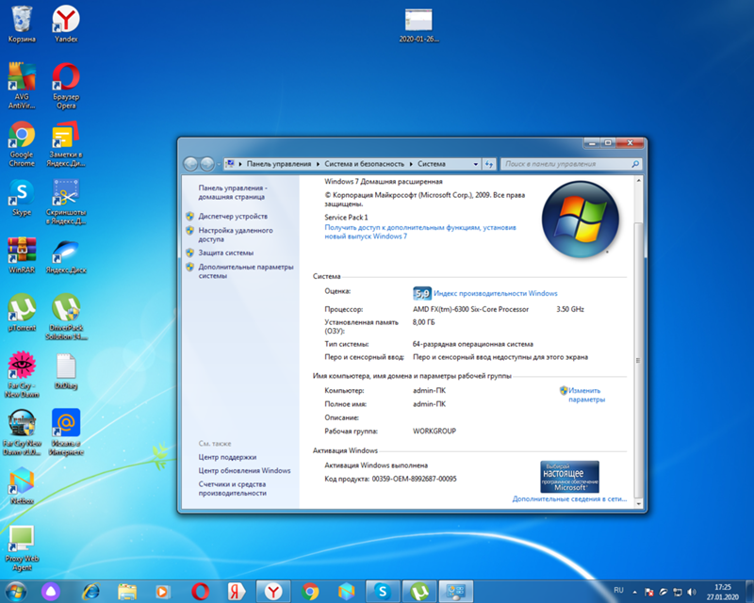The width and height of the screenshot is (754, 603).
Task: Open Internet Explorer from the taskbar
Action: (90, 591)
